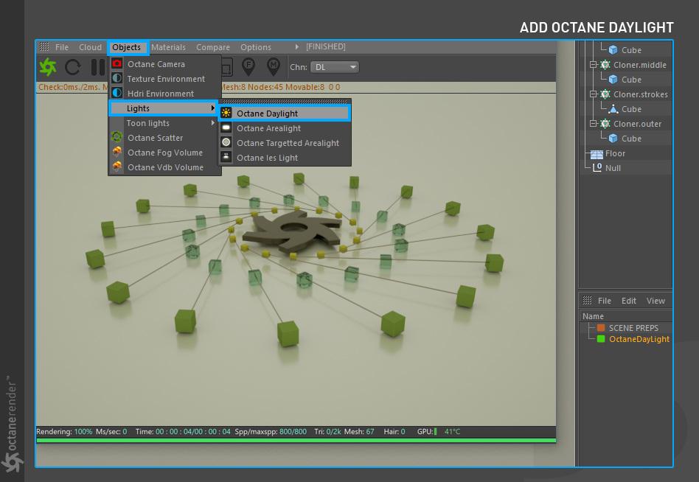
Task: Click the restart render circular arrow icon
Action: point(73,67)
